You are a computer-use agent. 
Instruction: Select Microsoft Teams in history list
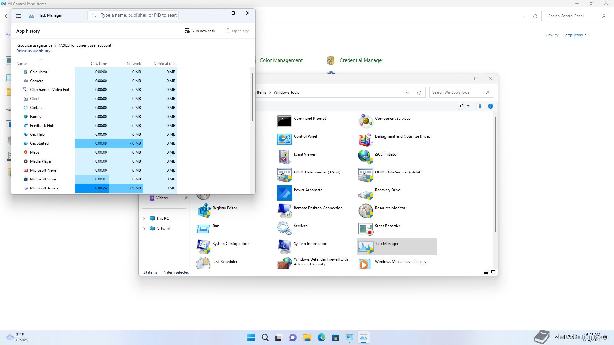[x=94, y=188]
